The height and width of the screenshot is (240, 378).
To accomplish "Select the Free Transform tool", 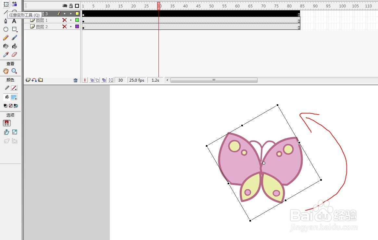I will tap(6, 4).
